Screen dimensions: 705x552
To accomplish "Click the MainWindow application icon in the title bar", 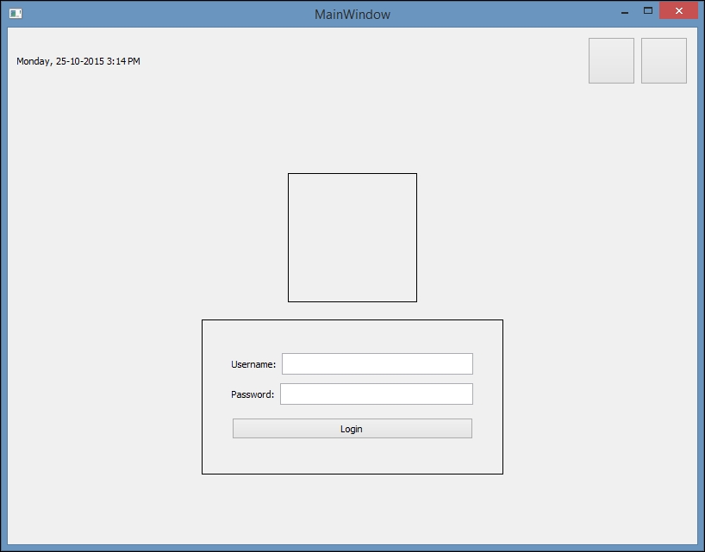I will [16, 14].
